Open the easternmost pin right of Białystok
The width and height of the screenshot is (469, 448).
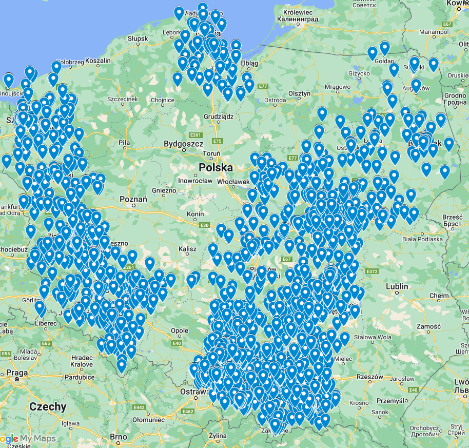pyautogui.click(x=450, y=144)
